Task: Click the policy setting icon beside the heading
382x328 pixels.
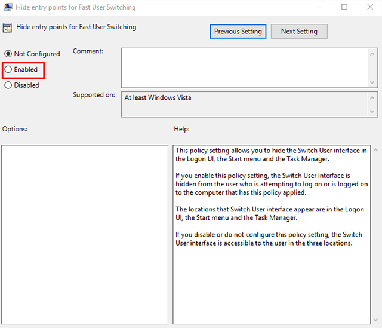Action: point(7,27)
